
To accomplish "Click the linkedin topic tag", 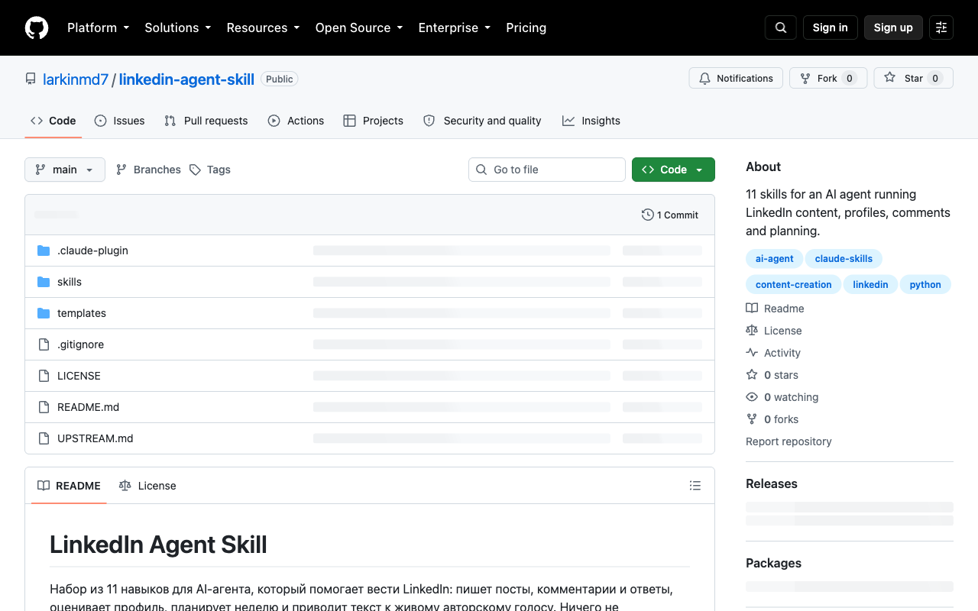I will click(870, 285).
